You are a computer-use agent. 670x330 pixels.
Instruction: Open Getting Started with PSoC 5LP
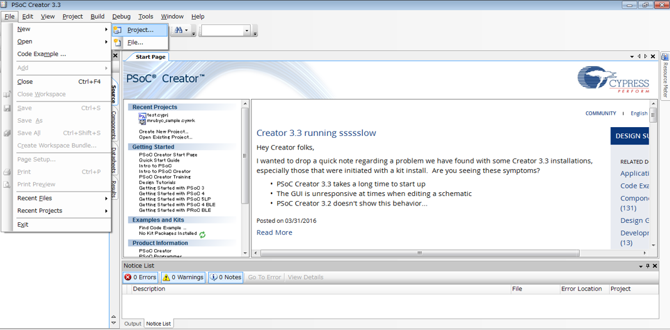coord(175,199)
